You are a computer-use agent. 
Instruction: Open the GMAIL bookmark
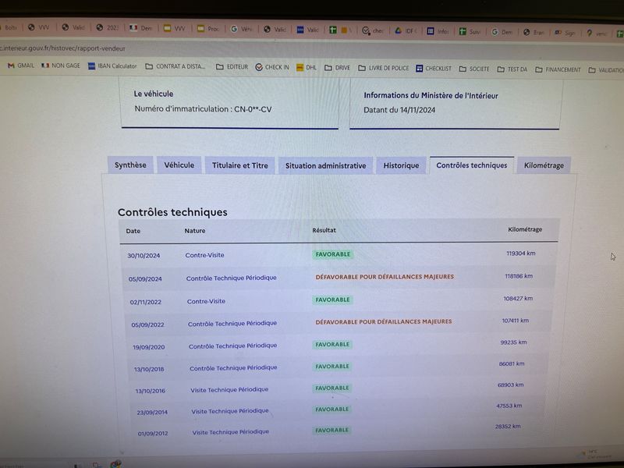21,66
